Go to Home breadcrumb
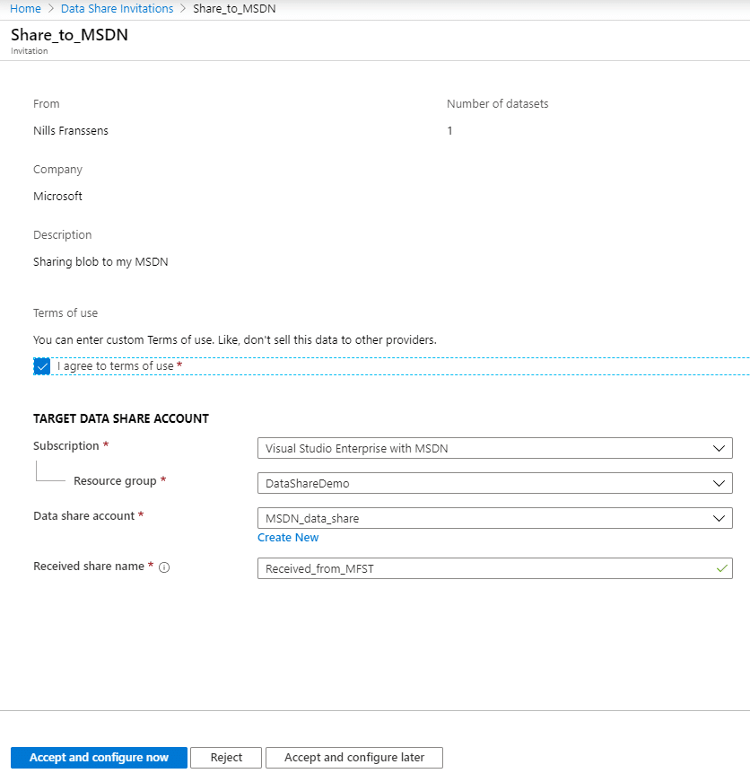750x782 pixels. click(25, 8)
